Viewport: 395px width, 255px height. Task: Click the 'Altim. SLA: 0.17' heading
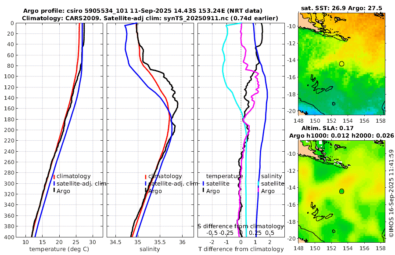[327, 128]
